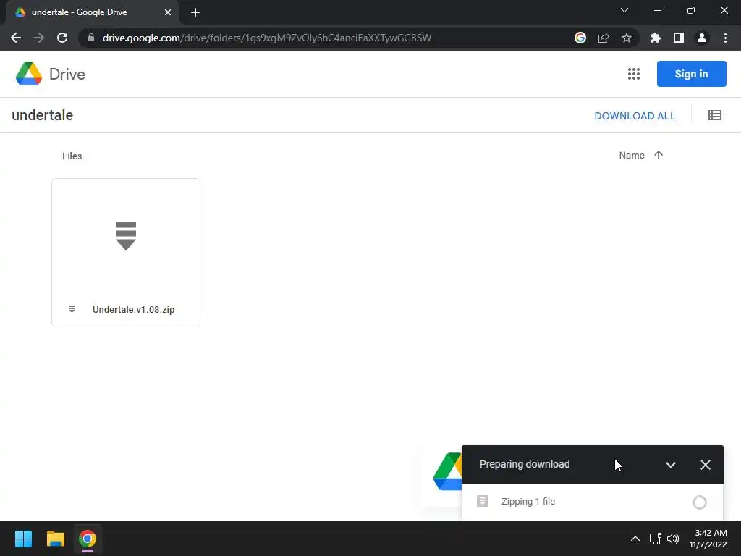The image size is (741, 556).
Task: Open the network status tray icon
Action: [x=655, y=539]
